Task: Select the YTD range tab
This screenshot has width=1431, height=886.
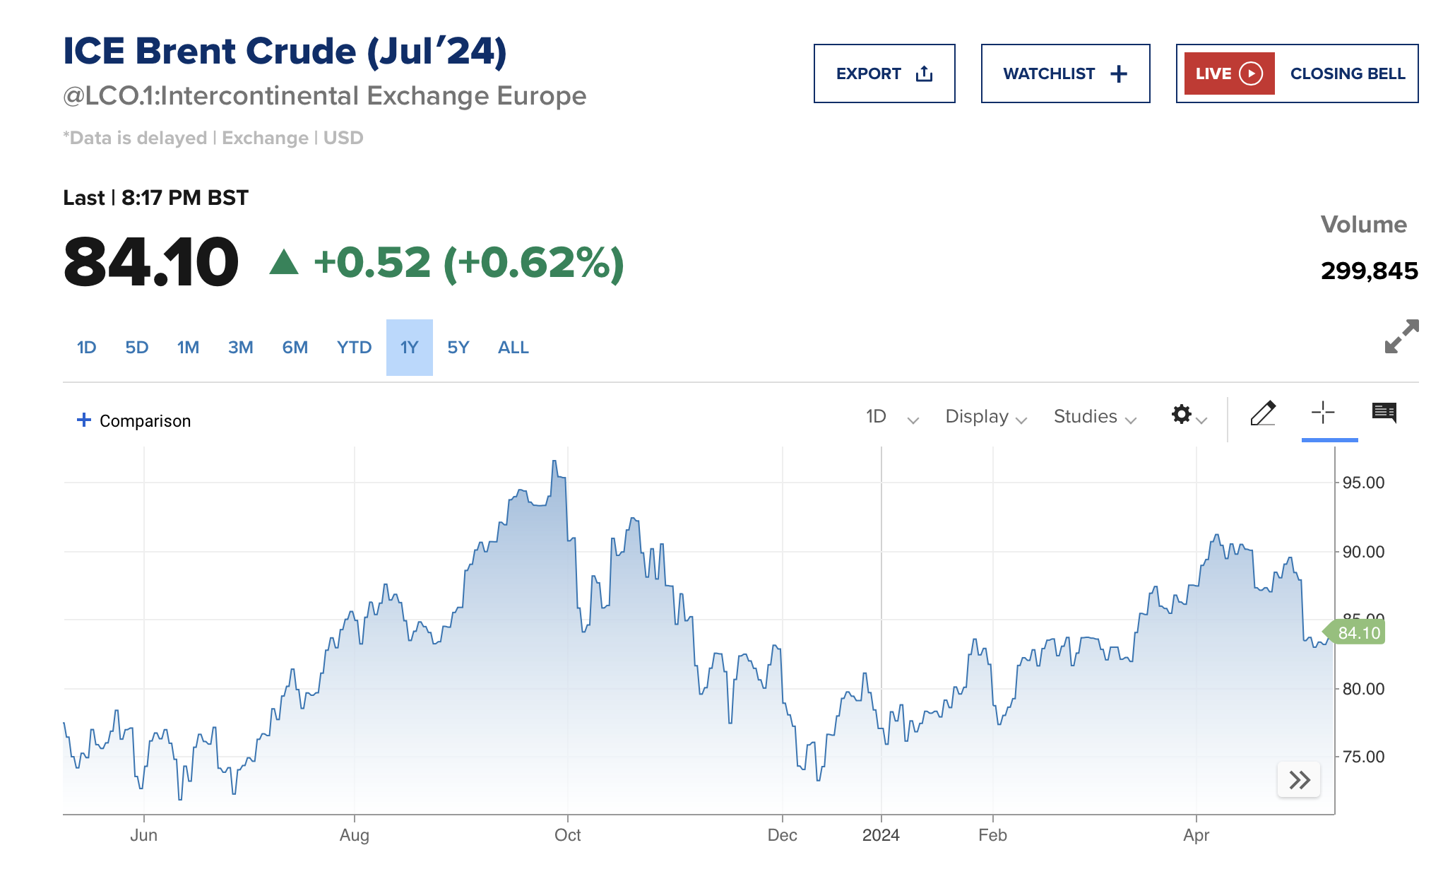Action: coord(354,348)
